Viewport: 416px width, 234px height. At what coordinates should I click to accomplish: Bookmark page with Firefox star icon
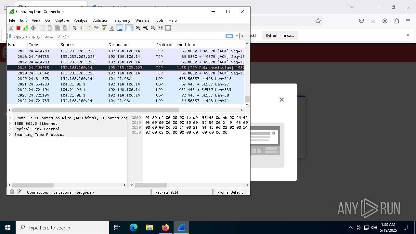pyautogui.click(x=318, y=21)
